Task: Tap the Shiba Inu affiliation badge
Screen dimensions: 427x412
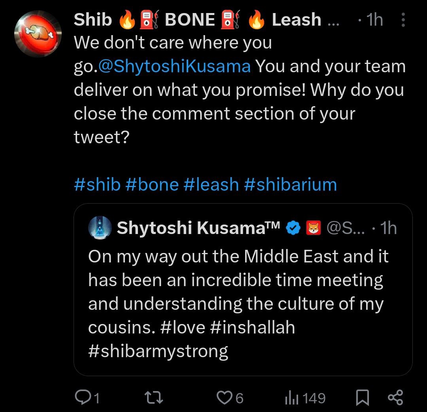Action: click(x=314, y=228)
